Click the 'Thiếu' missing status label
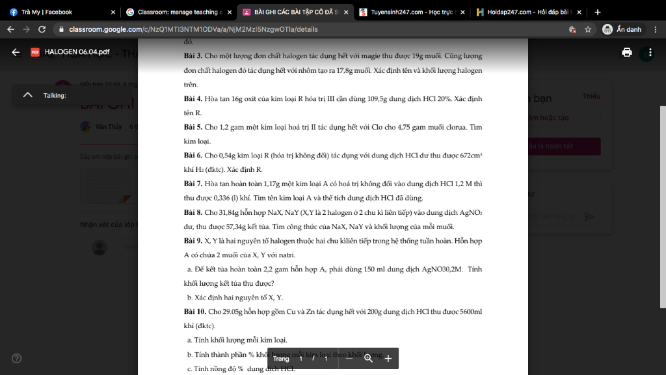Viewport: 666px width, 375px height. coord(591,96)
